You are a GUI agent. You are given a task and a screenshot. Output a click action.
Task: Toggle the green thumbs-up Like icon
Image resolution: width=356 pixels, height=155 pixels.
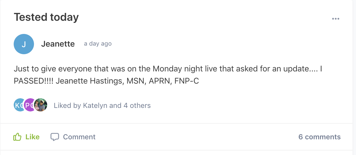(17, 137)
